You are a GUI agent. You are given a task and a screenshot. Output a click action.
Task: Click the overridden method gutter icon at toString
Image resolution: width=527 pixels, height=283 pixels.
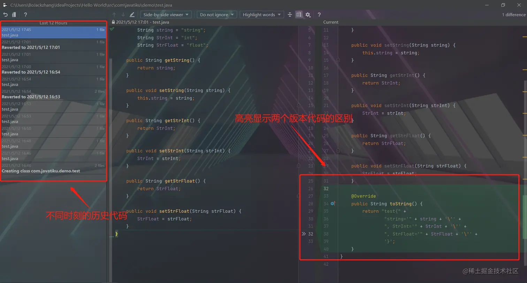[333, 203]
